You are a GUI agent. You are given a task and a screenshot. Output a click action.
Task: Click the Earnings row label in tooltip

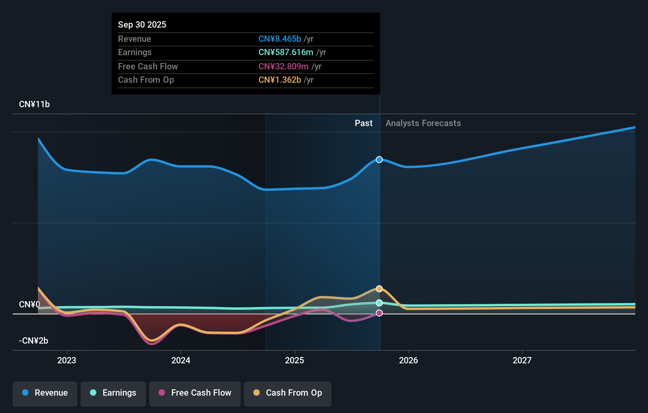[x=135, y=52]
